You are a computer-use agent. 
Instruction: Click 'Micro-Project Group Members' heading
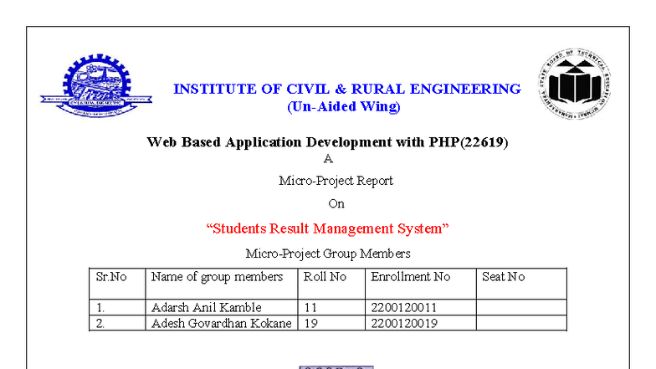328,254
